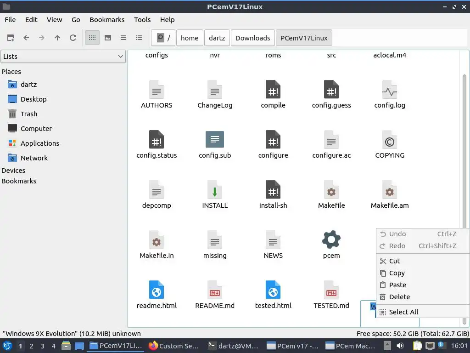This screenshot has width=470, height=353.
Task: Choose Select All in context menu
Action: coord(423,312)
